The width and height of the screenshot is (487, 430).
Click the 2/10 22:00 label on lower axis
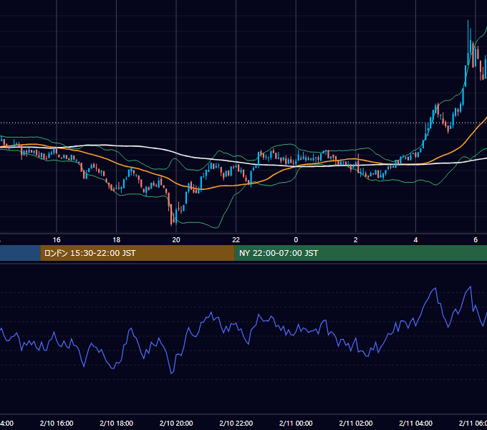236,423
